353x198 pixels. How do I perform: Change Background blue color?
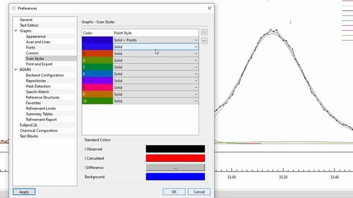pos(175,177)
